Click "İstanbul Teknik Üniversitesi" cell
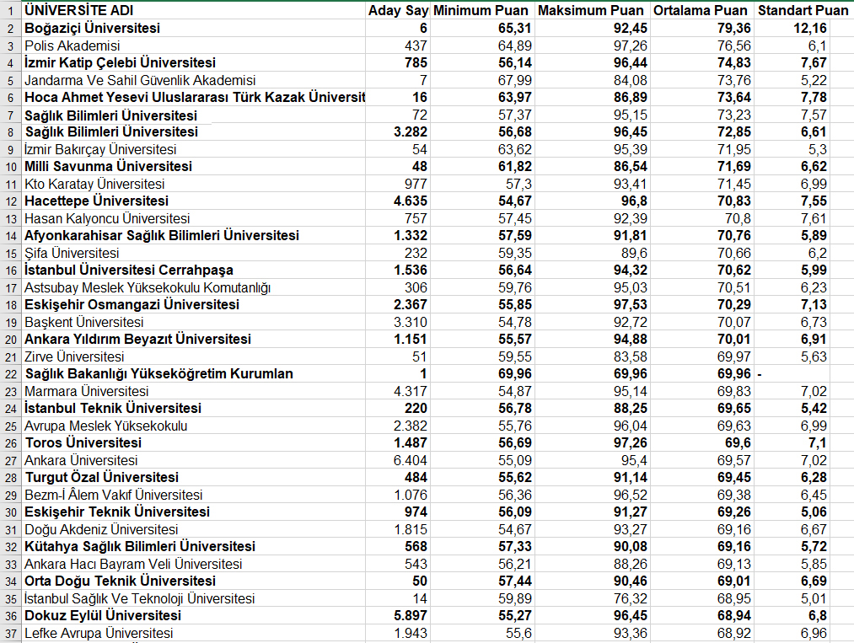Viewport: 854px width, 643px height. pos(194,409)
